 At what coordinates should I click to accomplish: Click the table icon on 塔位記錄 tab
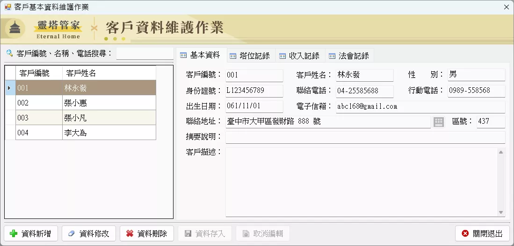pos(233,56)
